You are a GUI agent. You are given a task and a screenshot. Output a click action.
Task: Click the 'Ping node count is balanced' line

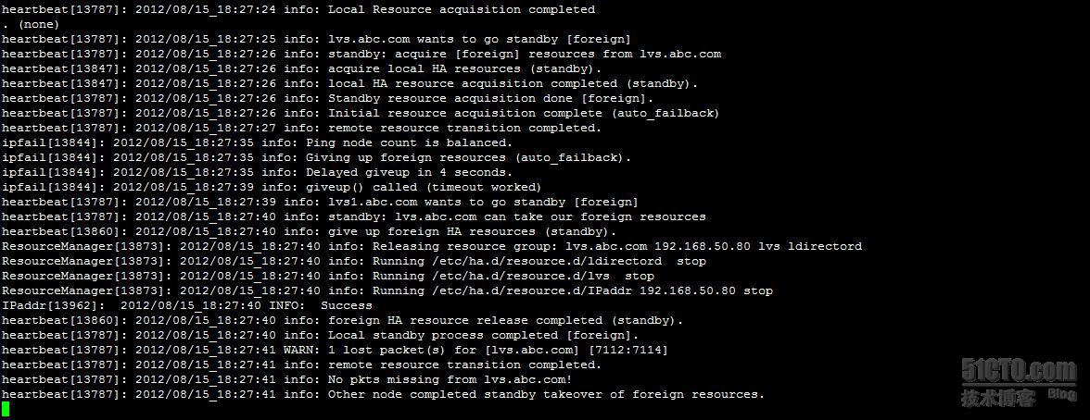(258, 143)
